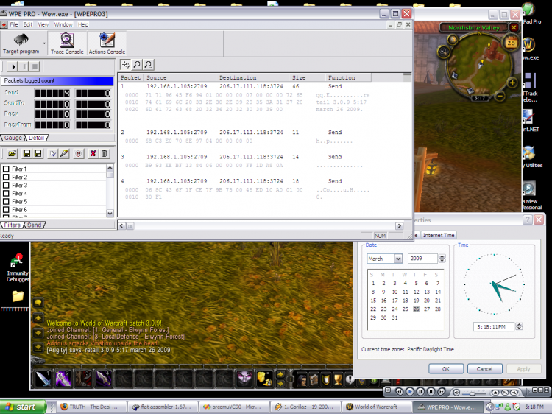Zoom out the WoW minimap with minus
This screenshot has height=414, width=552.
pyautogui.click(x=500, y=96)
